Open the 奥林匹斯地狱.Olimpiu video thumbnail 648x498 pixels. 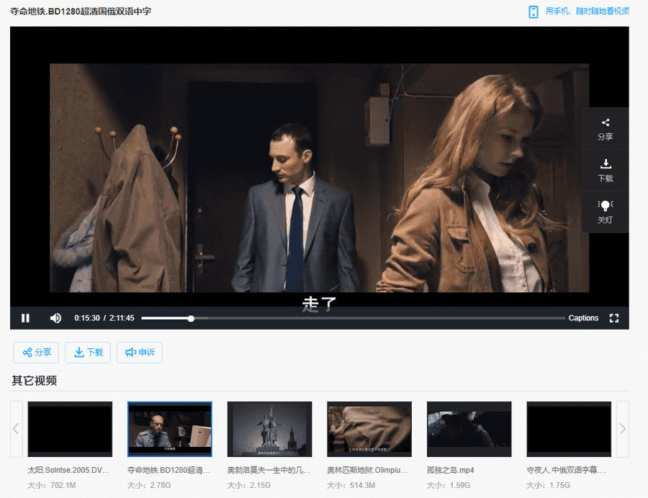point(369,429)
